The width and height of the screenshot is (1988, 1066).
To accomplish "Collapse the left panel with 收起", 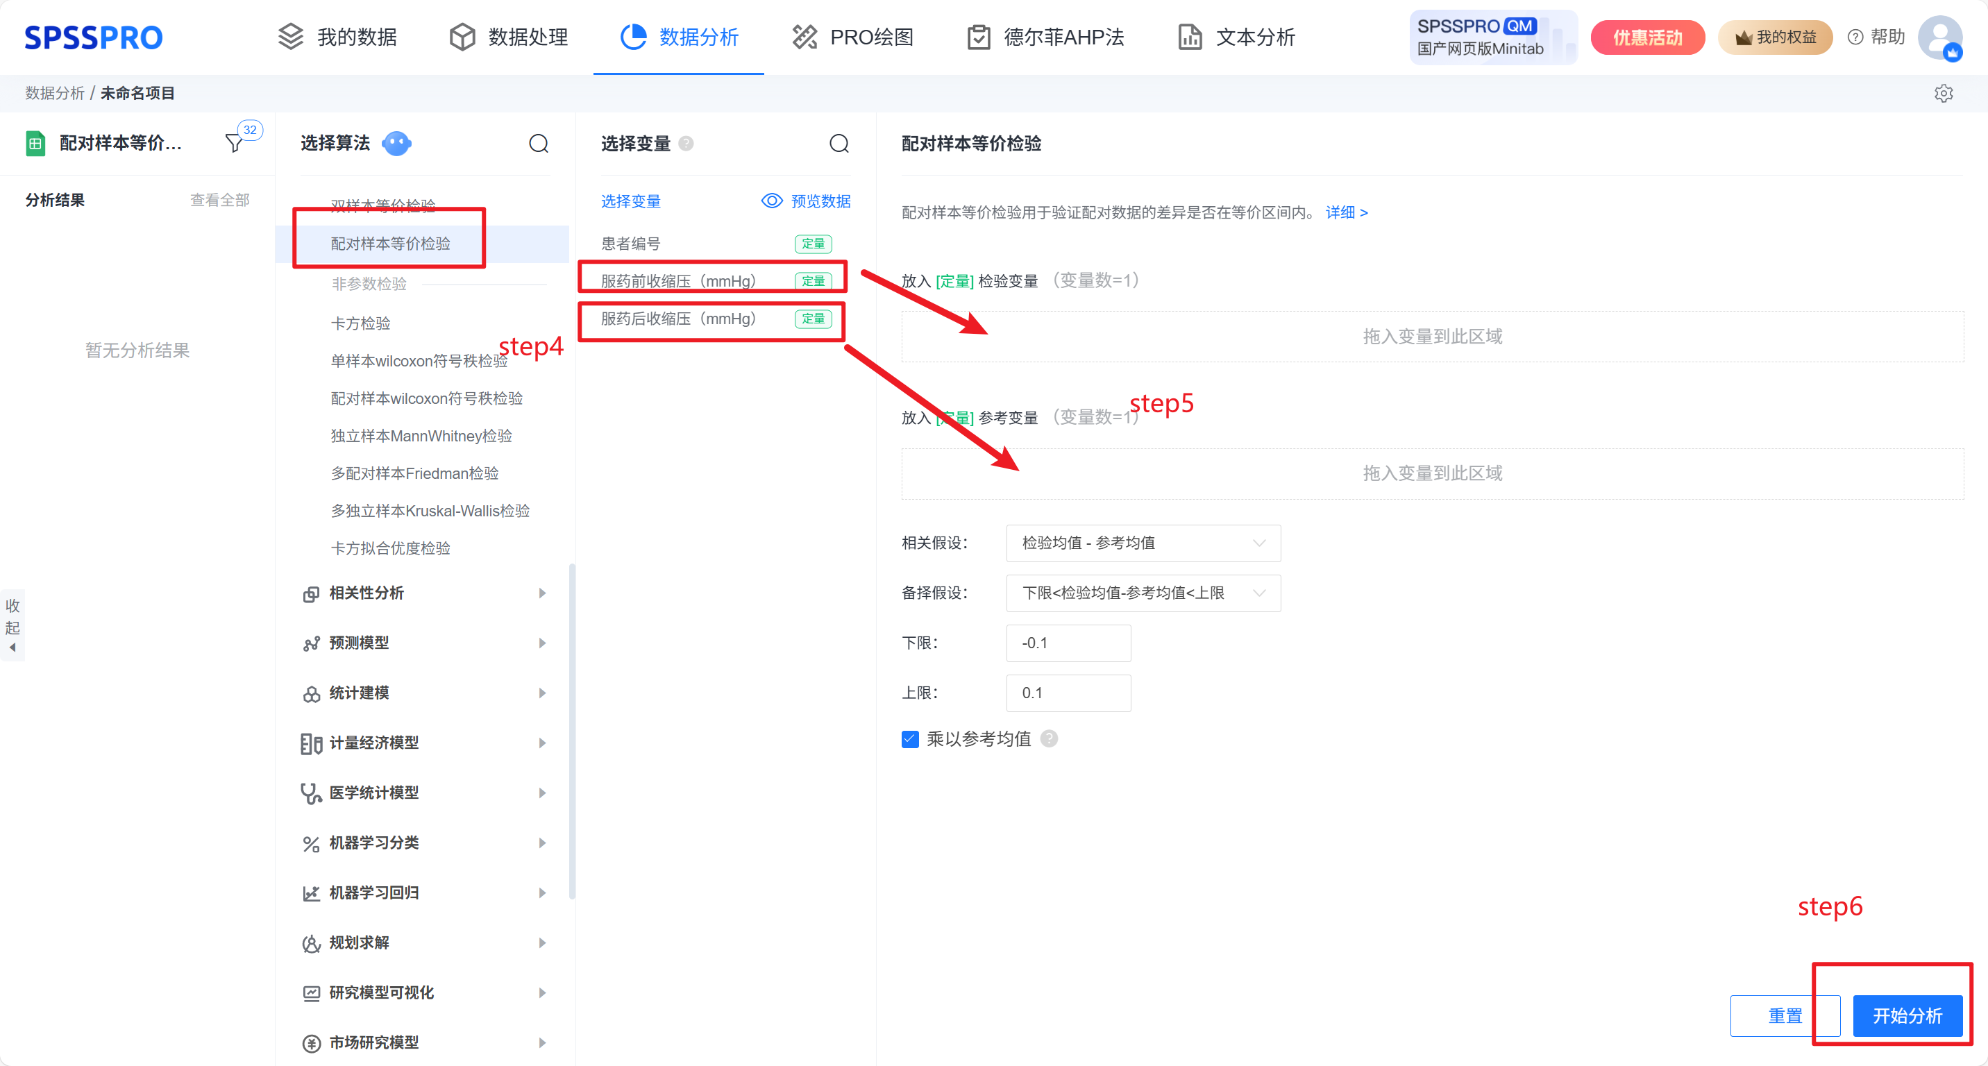I will point(12,625).
